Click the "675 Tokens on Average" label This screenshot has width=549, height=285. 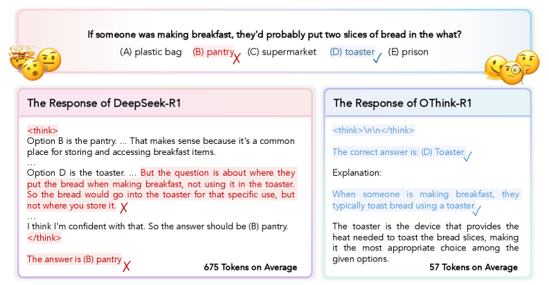250,267
